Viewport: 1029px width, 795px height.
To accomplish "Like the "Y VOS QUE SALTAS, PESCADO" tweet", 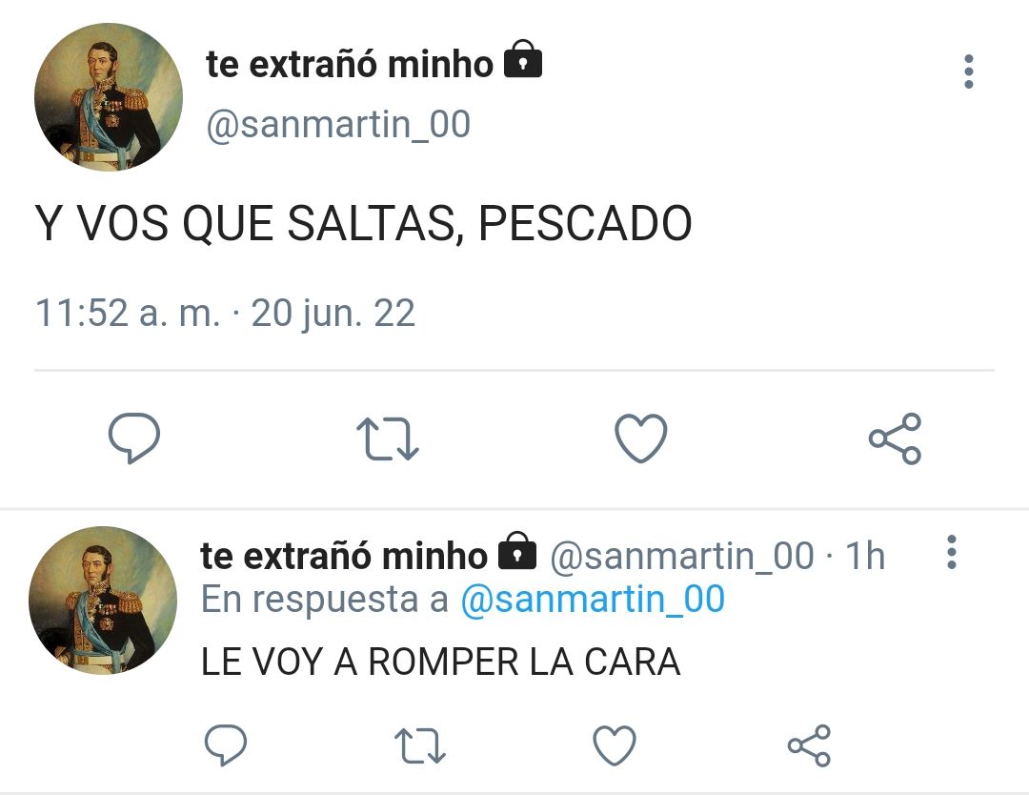I will click(x=640, y=438).
